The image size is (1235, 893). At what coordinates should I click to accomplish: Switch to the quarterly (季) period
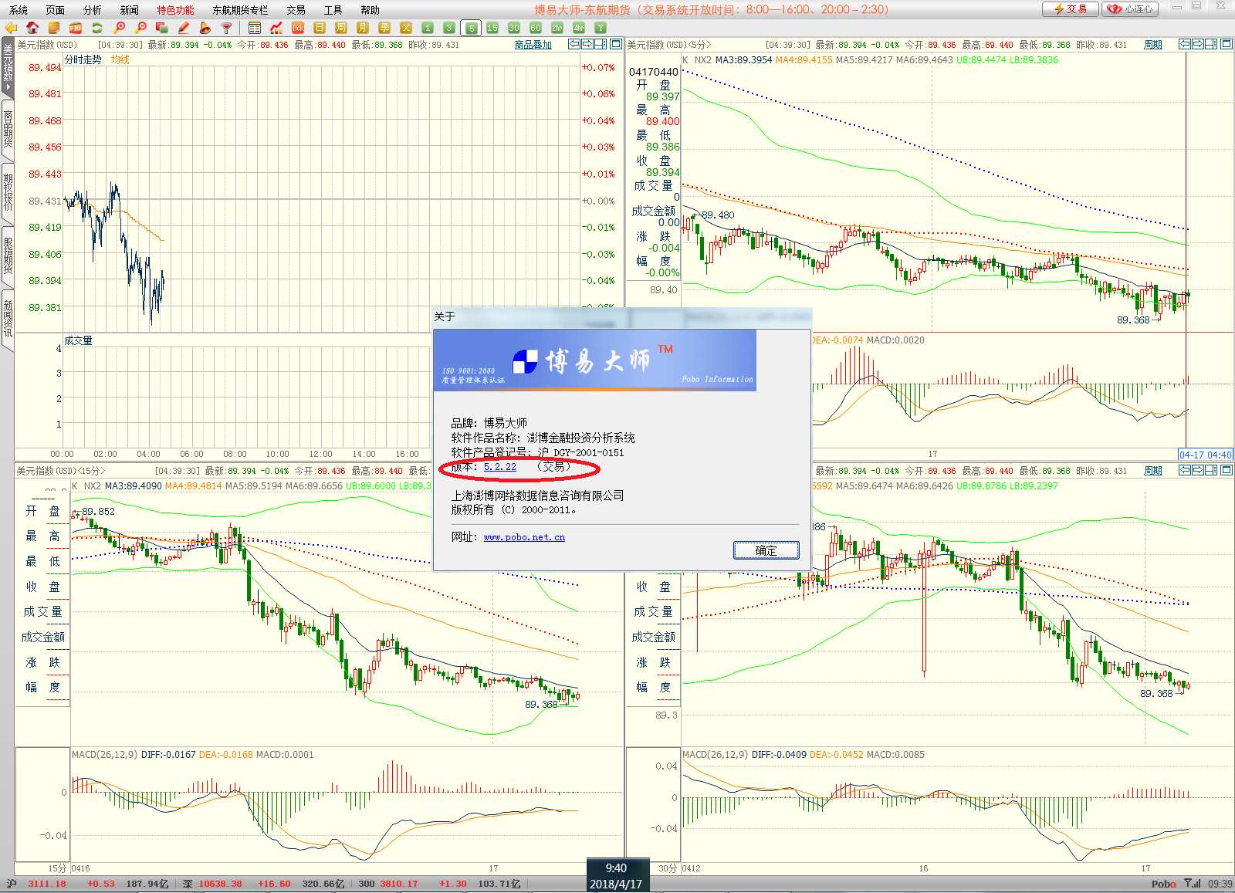[x=384, y=28]
